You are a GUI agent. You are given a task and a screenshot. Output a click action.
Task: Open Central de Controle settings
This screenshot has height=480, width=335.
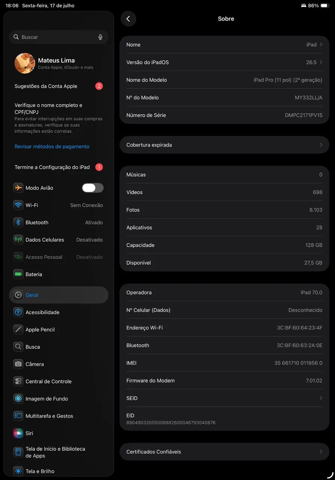[x=58, y=381]
